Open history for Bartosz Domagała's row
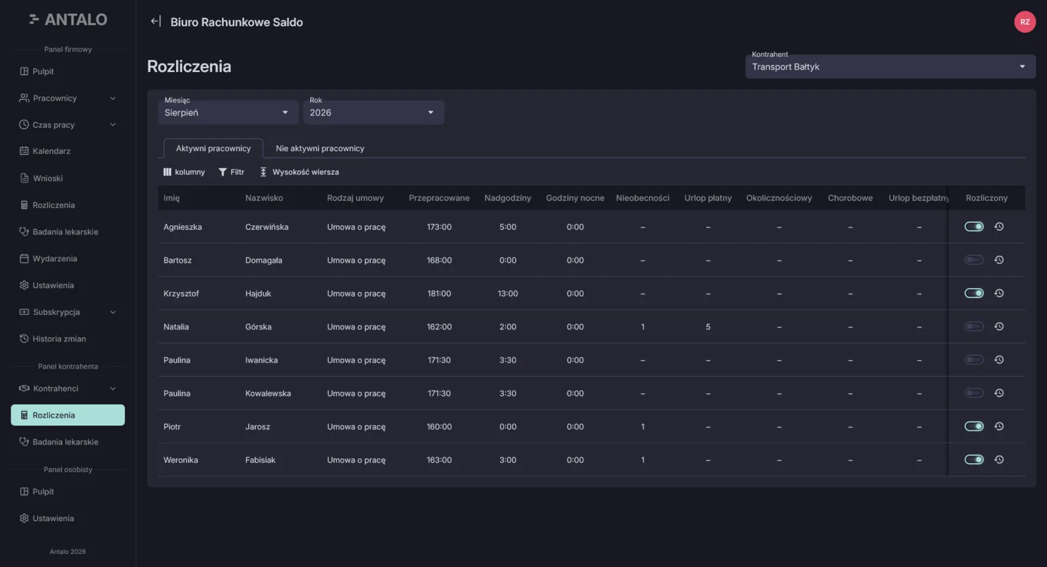1047x567 pixels. tap(999, 260)
